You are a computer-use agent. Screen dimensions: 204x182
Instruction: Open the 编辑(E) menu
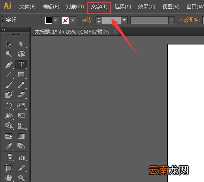(51, 7)
